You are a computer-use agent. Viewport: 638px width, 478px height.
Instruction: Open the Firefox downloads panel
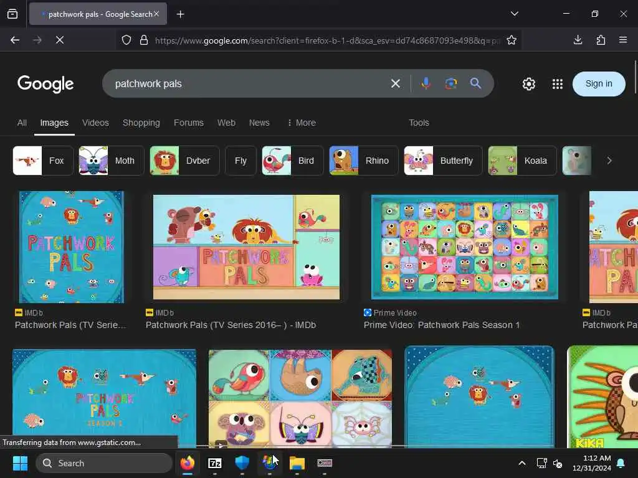pos(578,40)
